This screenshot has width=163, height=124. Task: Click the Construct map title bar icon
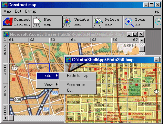[x=5, y=5]
